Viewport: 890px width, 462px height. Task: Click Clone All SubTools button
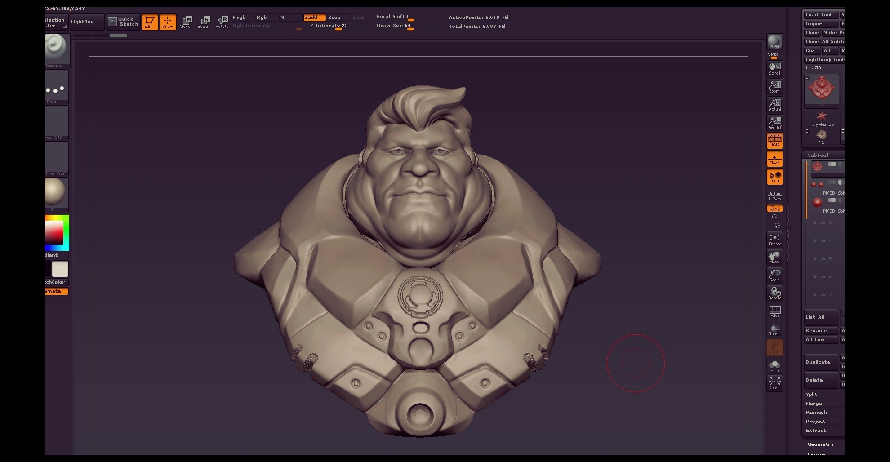click(x=825, y=41)
